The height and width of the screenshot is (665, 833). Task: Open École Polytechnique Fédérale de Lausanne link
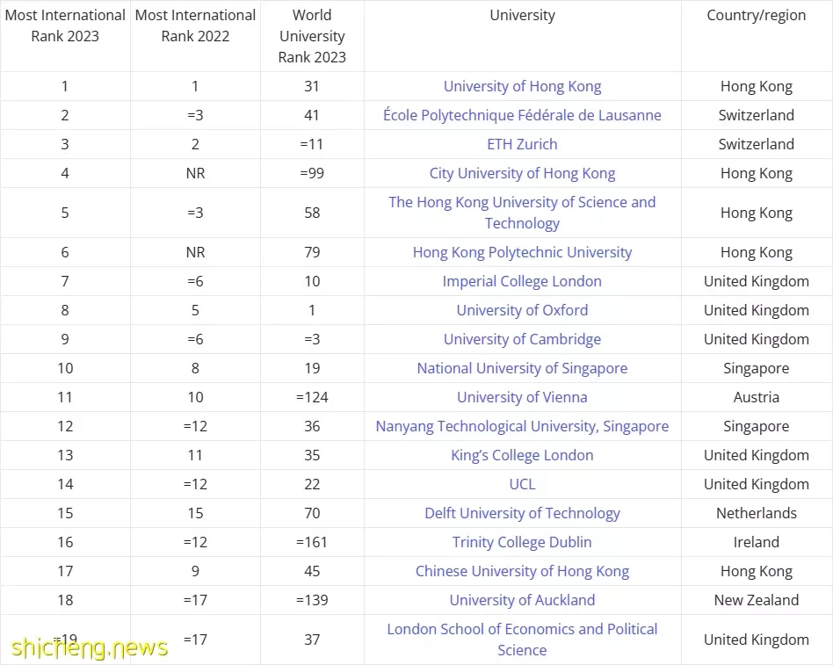(x=522, y=115)
